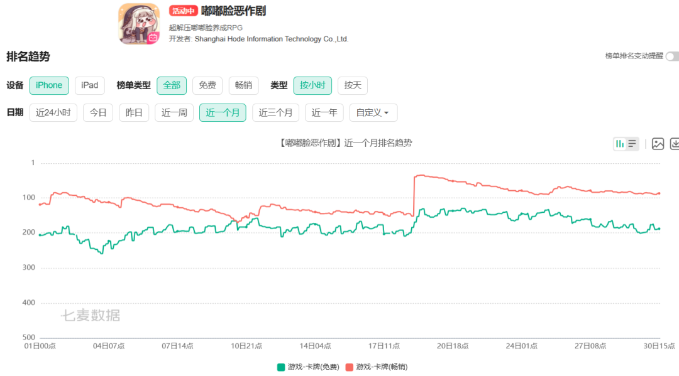Select 近一个月 date range
679x376 pixels.
223,113
